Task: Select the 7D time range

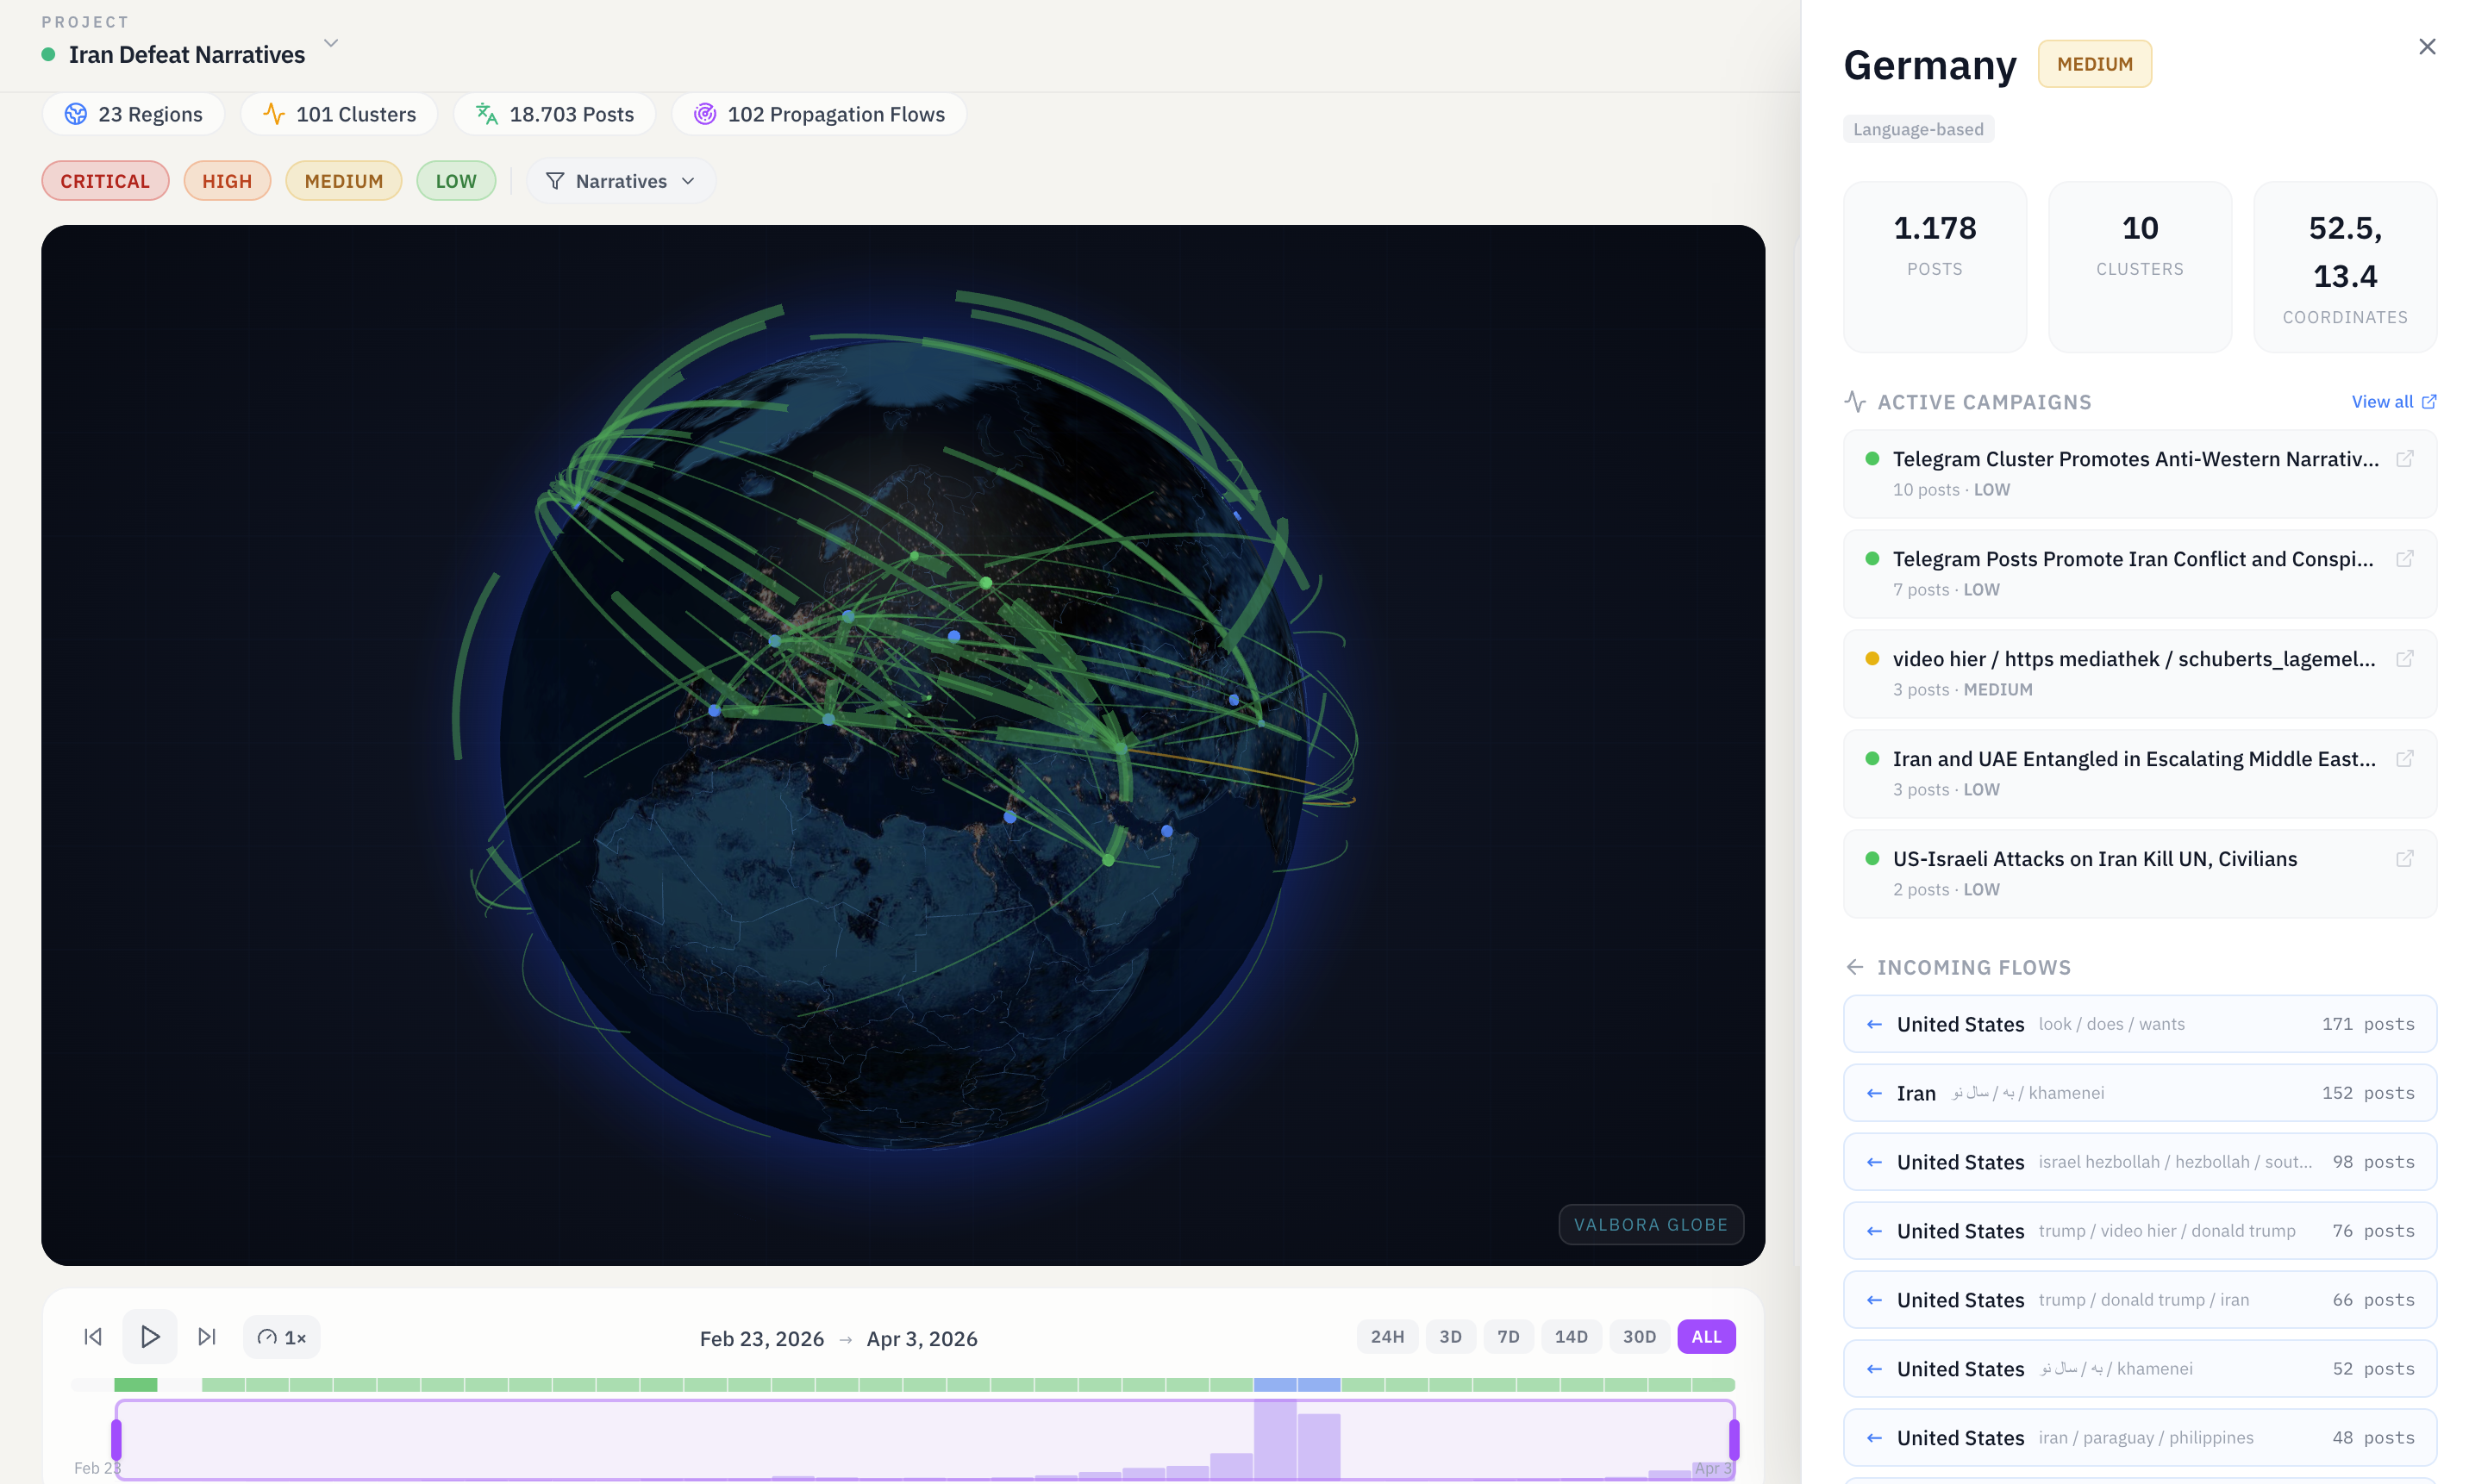Action: tap(1508, 1337)
